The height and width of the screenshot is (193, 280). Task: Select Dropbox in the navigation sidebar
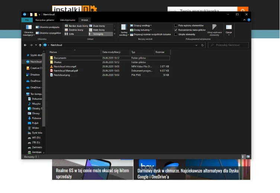[35, 74]
